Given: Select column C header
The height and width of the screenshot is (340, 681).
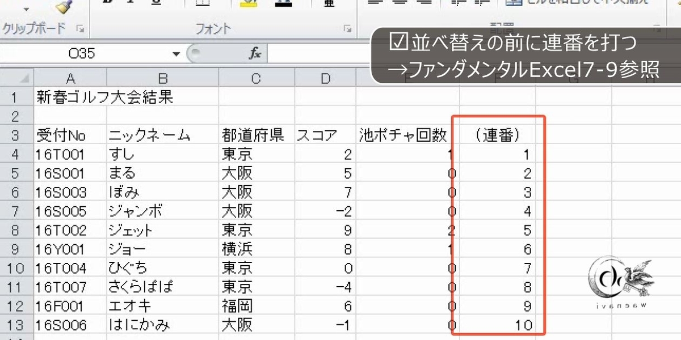Looking at the screenshot, I should 256,79.
